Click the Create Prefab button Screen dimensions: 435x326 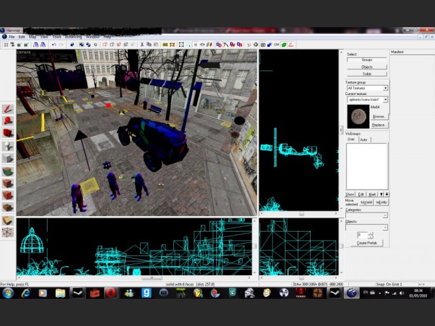[367, 243]
